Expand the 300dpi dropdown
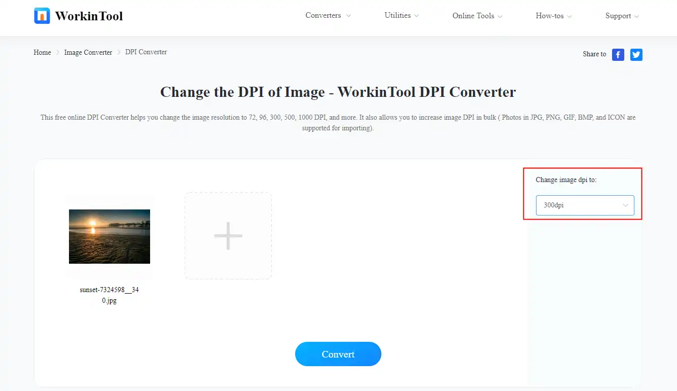Image resolution: width=677 pixels, height=391 pixels. (585, 205)
